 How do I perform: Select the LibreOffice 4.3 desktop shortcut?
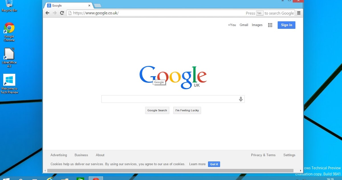pyautogui.click(x=9, y=58)
